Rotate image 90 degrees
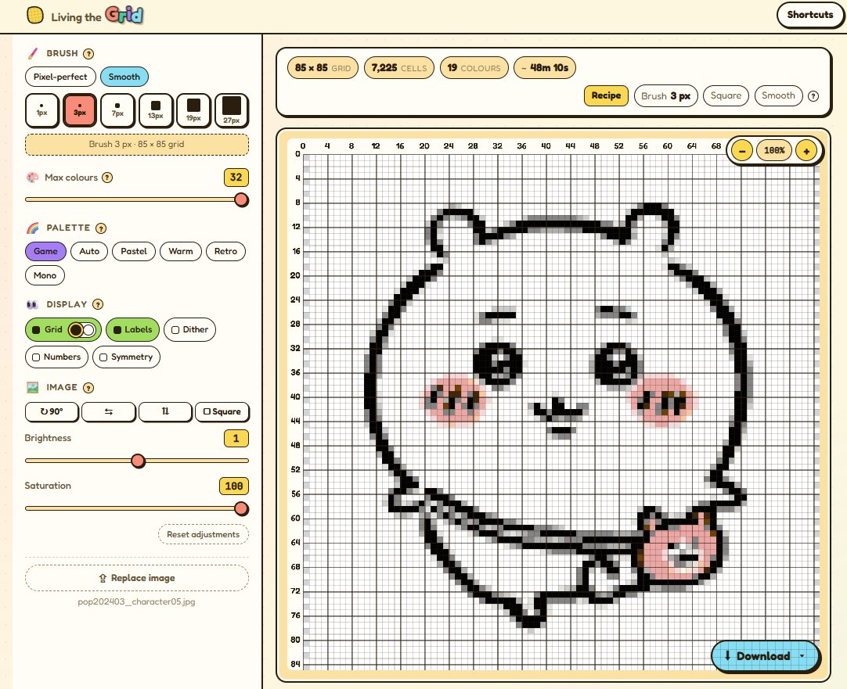Image resolution: width=847 pixels, height=689 pixels. pos(52,411)
